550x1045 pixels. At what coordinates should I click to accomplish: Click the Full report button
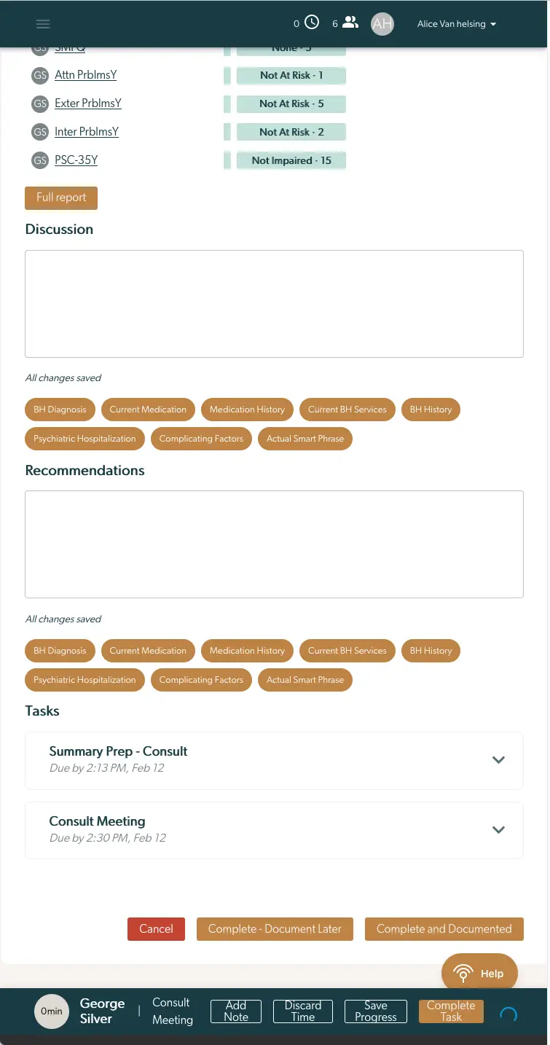tap(61, 197)
